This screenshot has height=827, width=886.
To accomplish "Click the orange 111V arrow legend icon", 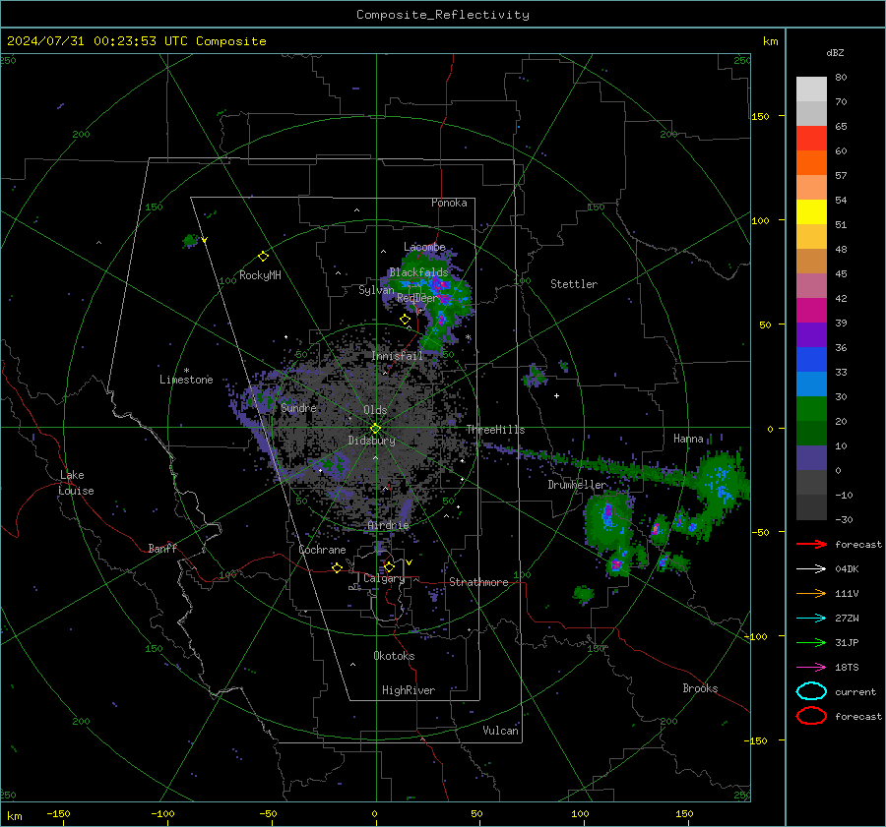I will [x=811, y=593].
